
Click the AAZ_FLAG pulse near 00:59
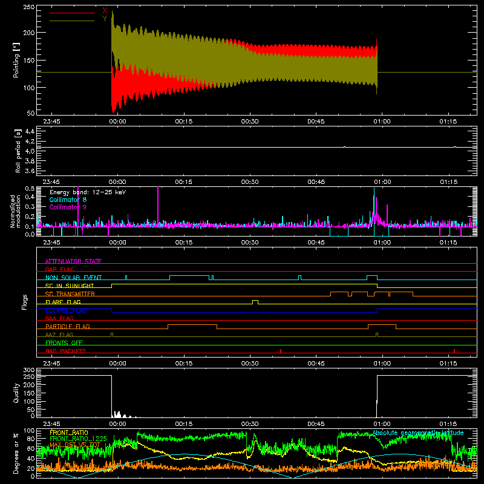(376, 335)
